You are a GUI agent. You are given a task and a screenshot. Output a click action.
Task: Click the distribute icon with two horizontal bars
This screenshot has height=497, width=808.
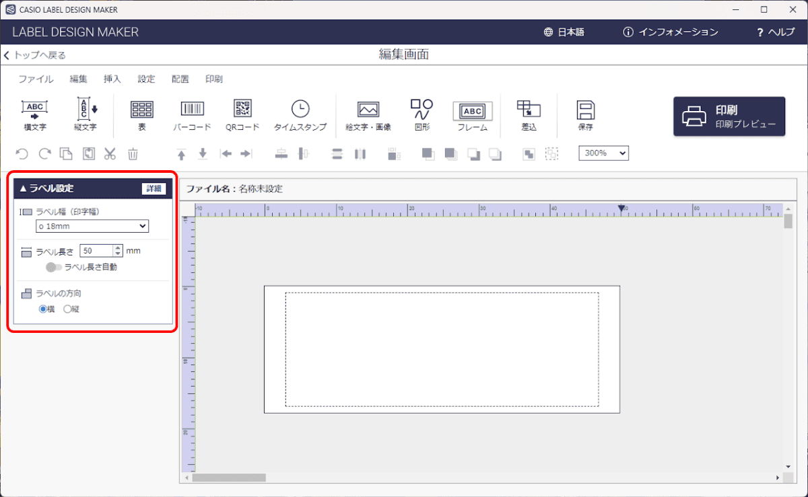(x=337, y=154)
